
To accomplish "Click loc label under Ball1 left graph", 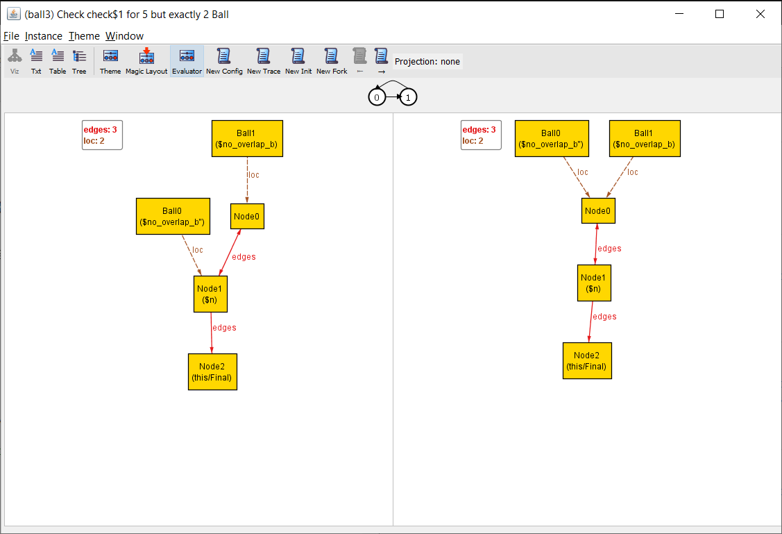I will click(254, 175).
